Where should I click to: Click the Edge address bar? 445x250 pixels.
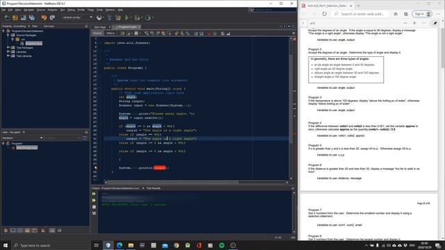click(359, 14)
